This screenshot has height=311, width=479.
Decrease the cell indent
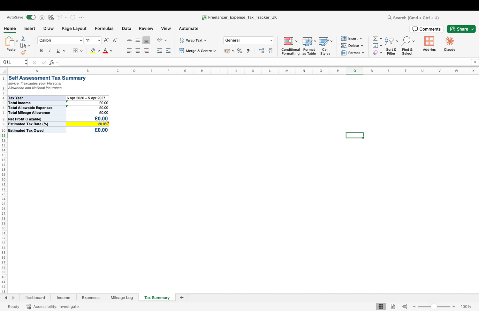tap(160, 51)
